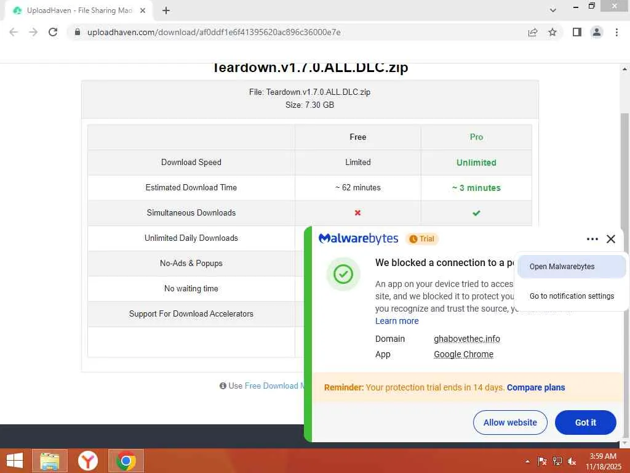Click the Action Center flag icon
This screenshot has height=473, width=630.
point(542,461)
